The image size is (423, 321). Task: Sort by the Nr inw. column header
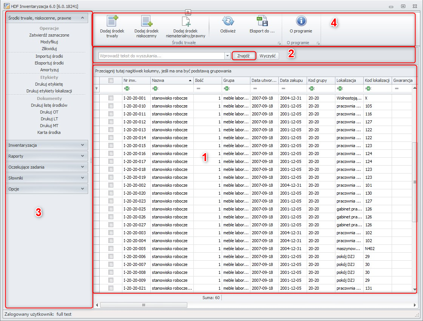136,80
